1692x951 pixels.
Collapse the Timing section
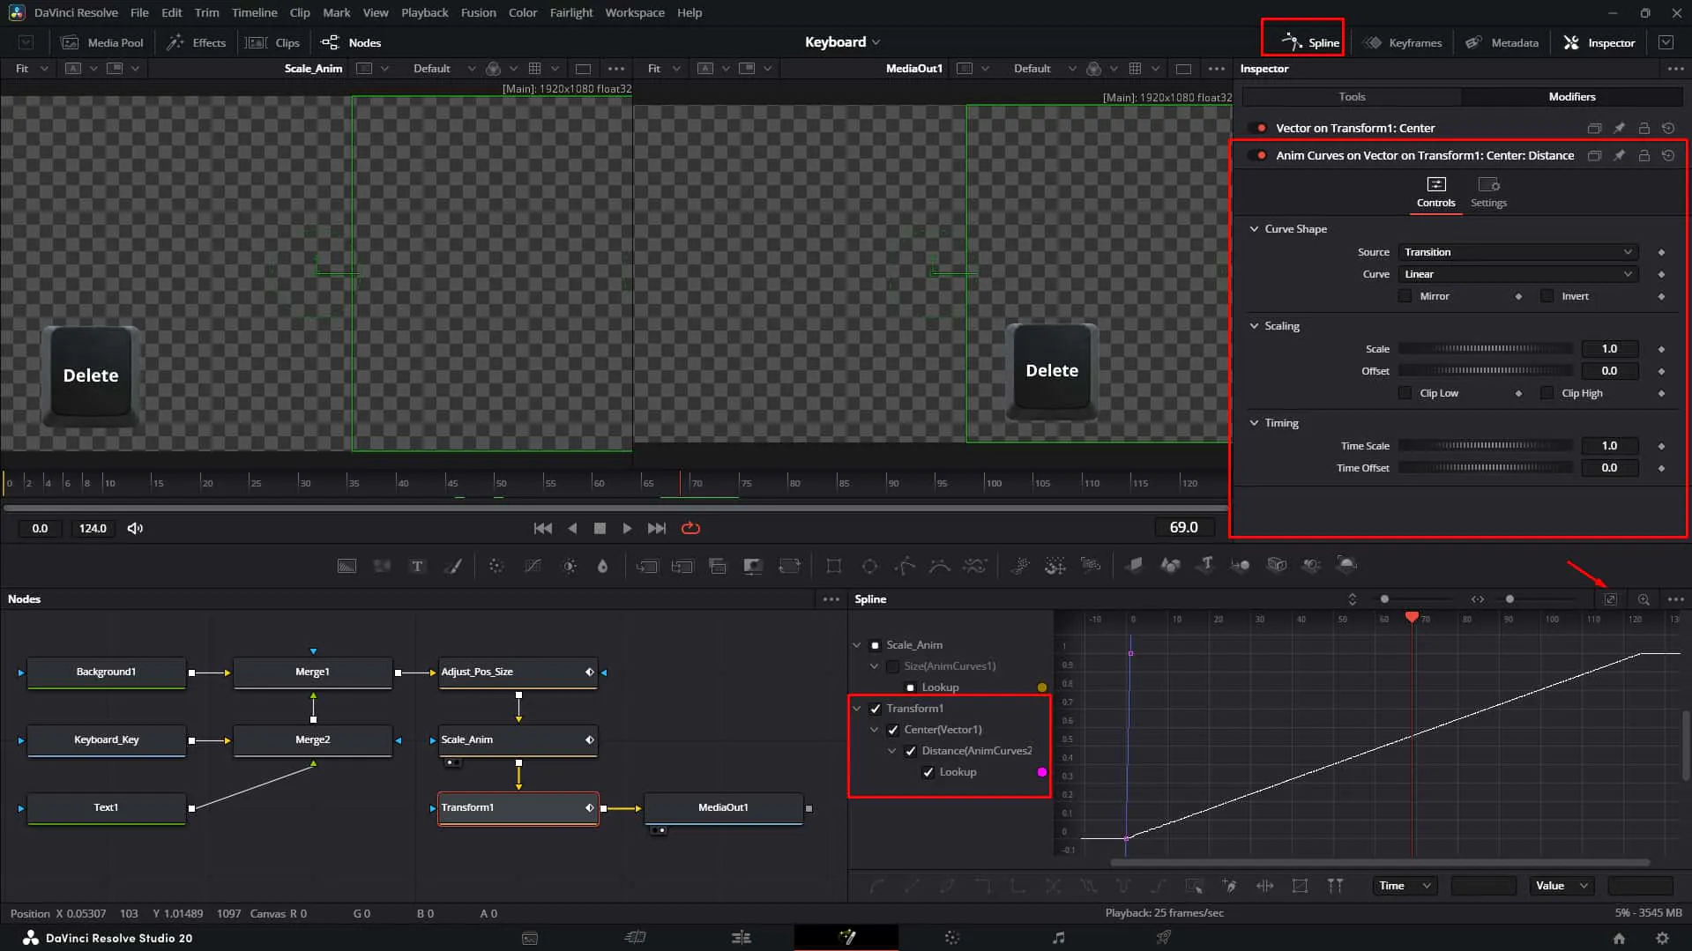1254,423
